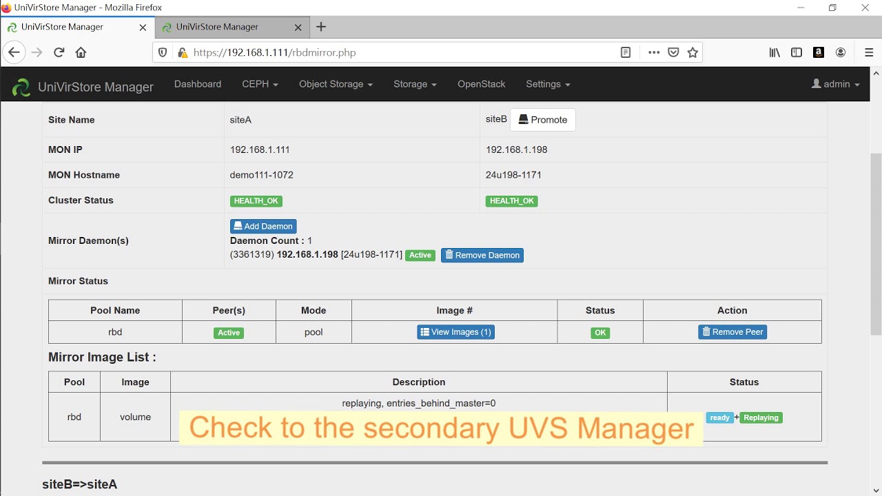Click View Images (1) button
The width and height of the screenshot is (882, 496).
coord(455,332)
